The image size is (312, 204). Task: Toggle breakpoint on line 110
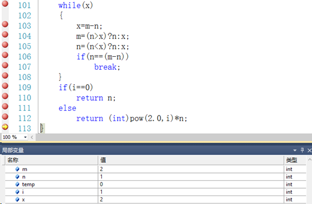pyautogui.click(x=5, y=96)
